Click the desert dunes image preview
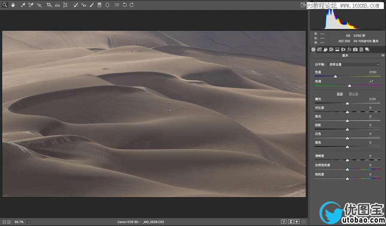 coord(154,114)
